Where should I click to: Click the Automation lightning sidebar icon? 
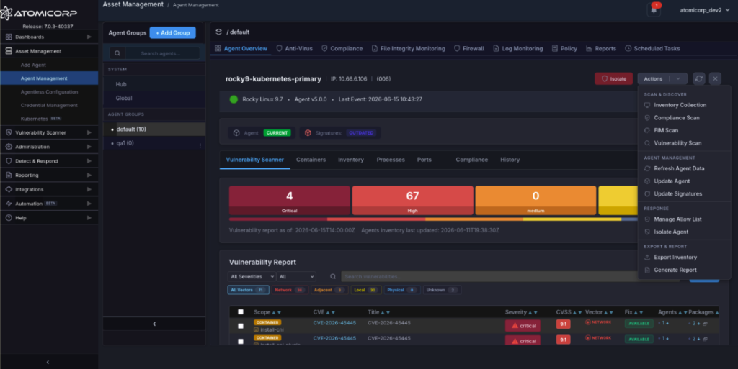point(9,204)
